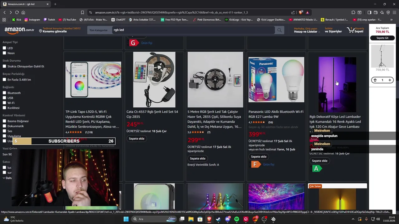Open File Explorer from the taskbar
399x224 pixels.
point(191,219)
